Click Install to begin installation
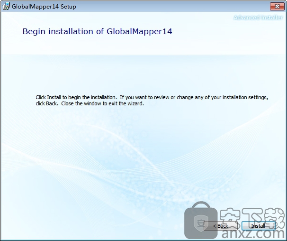 (258, 226)
